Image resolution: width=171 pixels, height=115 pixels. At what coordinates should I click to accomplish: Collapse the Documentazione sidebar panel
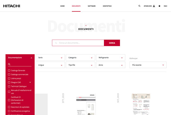pyautogui.click(x=31, y=58)
